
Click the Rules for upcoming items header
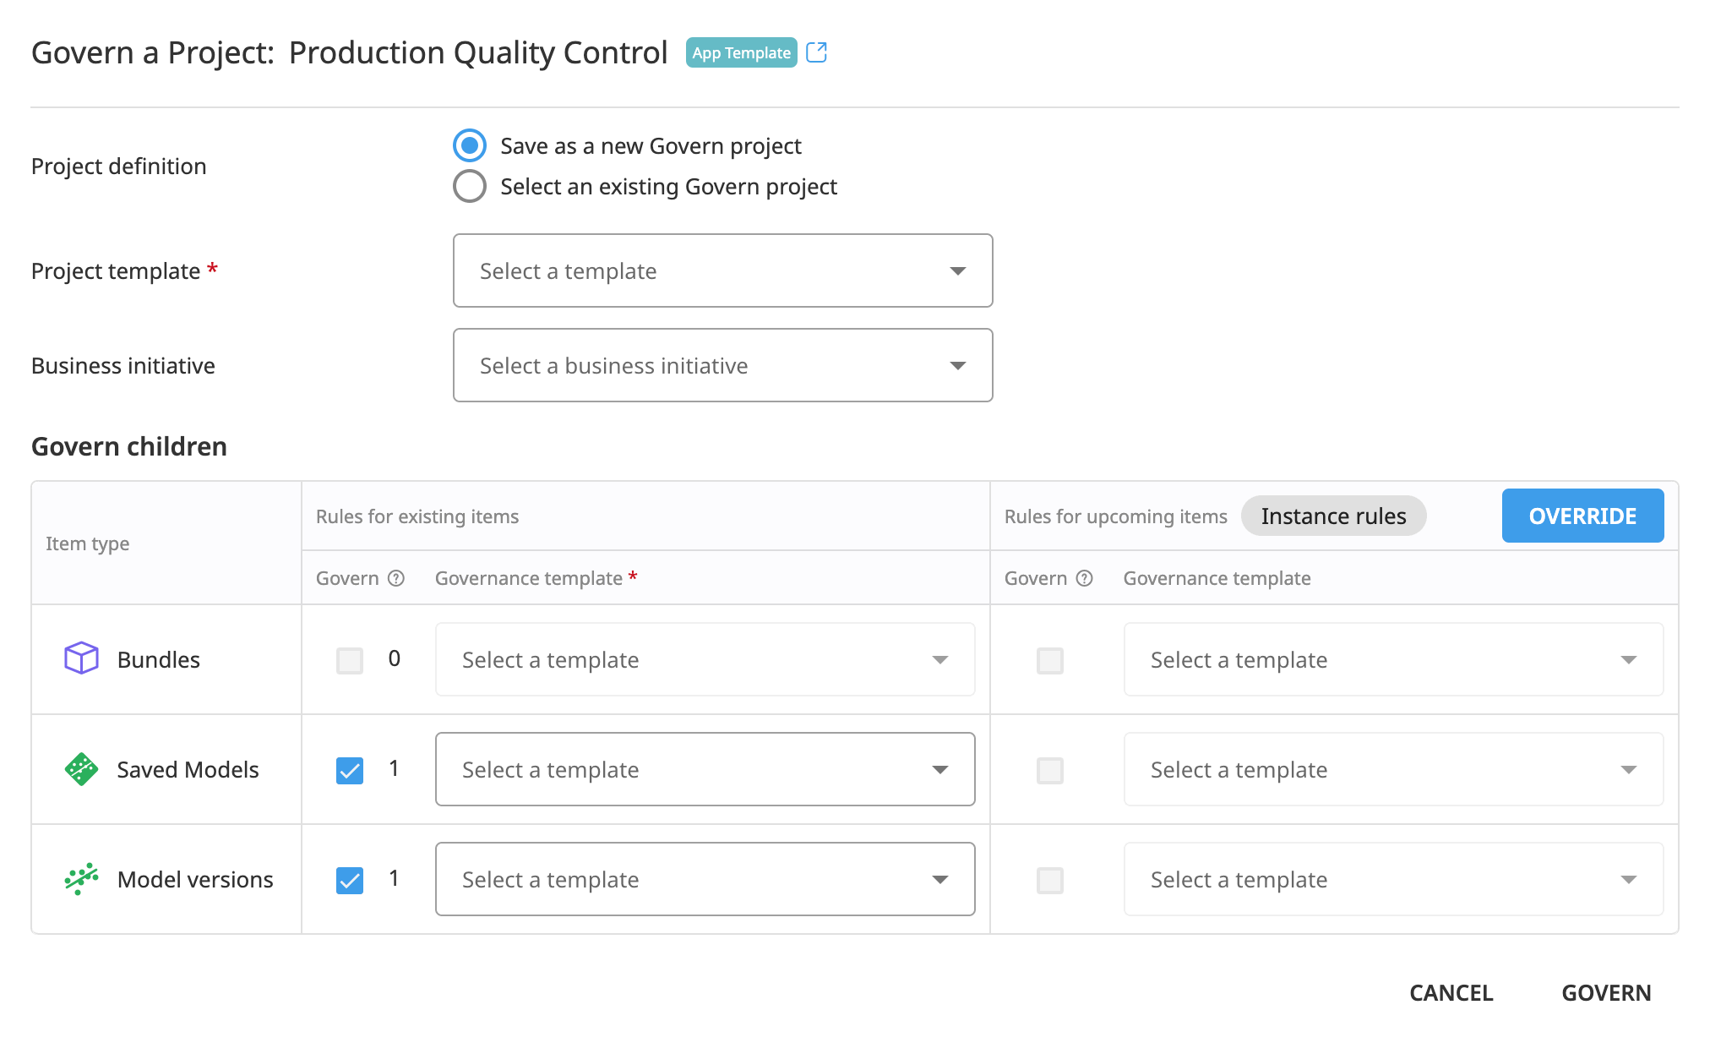[1115, 516]
